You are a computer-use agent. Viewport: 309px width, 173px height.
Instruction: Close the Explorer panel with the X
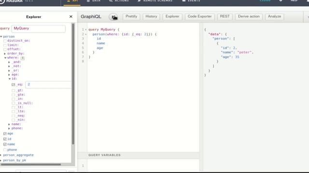click(x=71, y=17)
